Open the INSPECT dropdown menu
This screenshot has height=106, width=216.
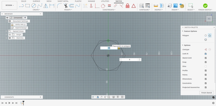(x=158, y=10)
